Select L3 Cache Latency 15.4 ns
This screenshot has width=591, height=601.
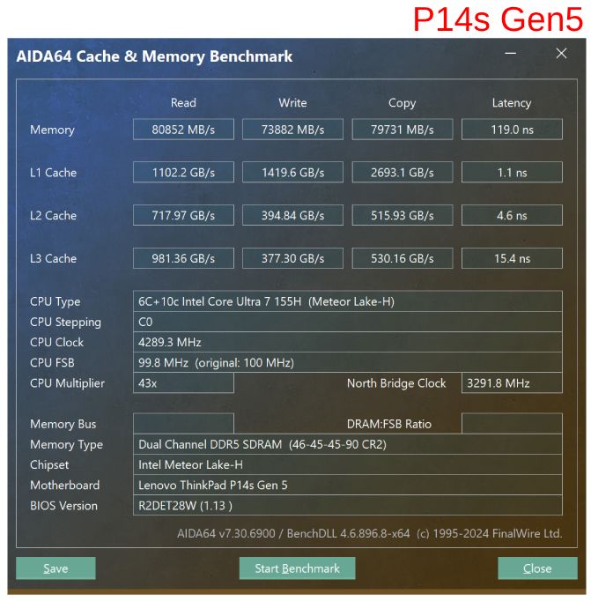512,258
